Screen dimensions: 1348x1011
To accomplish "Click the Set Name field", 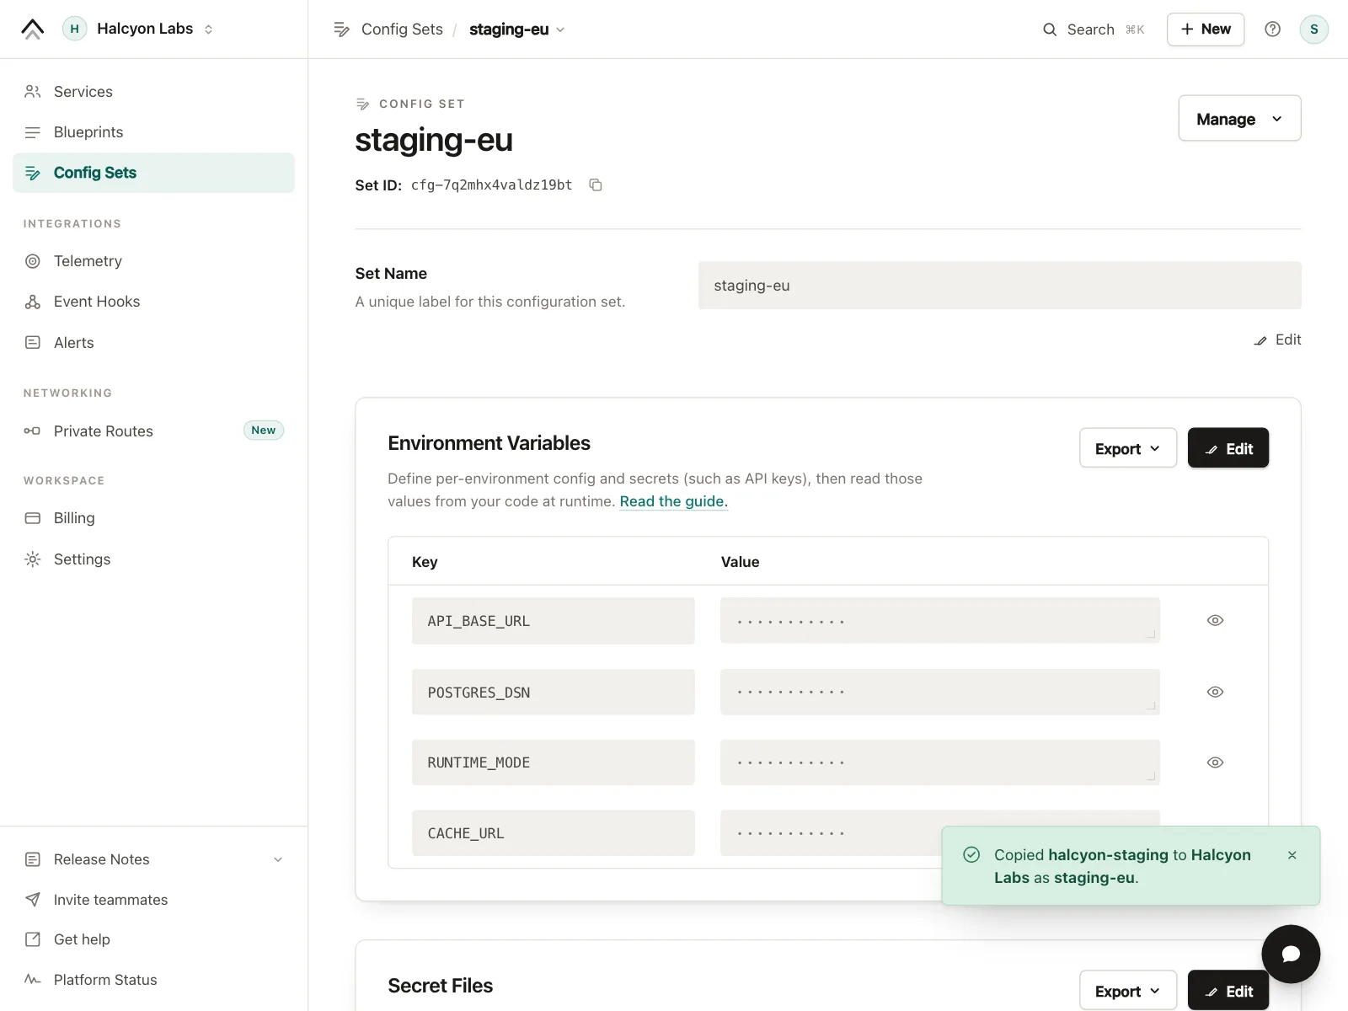I will [x=1000, y=286].
